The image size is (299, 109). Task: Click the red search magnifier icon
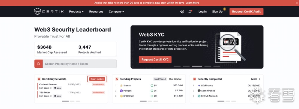38,64
